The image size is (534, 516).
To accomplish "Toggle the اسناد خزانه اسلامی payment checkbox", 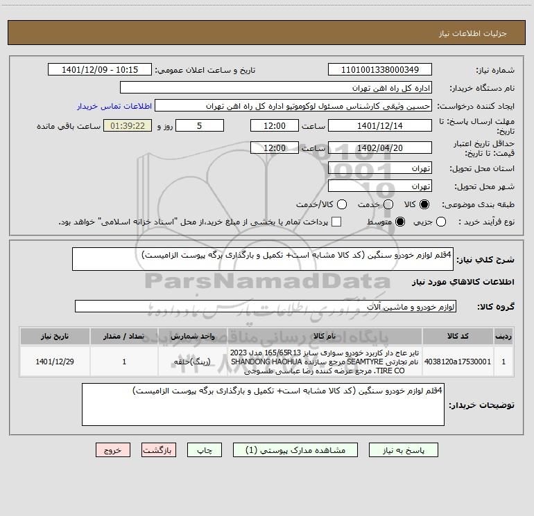I will 336,222.
